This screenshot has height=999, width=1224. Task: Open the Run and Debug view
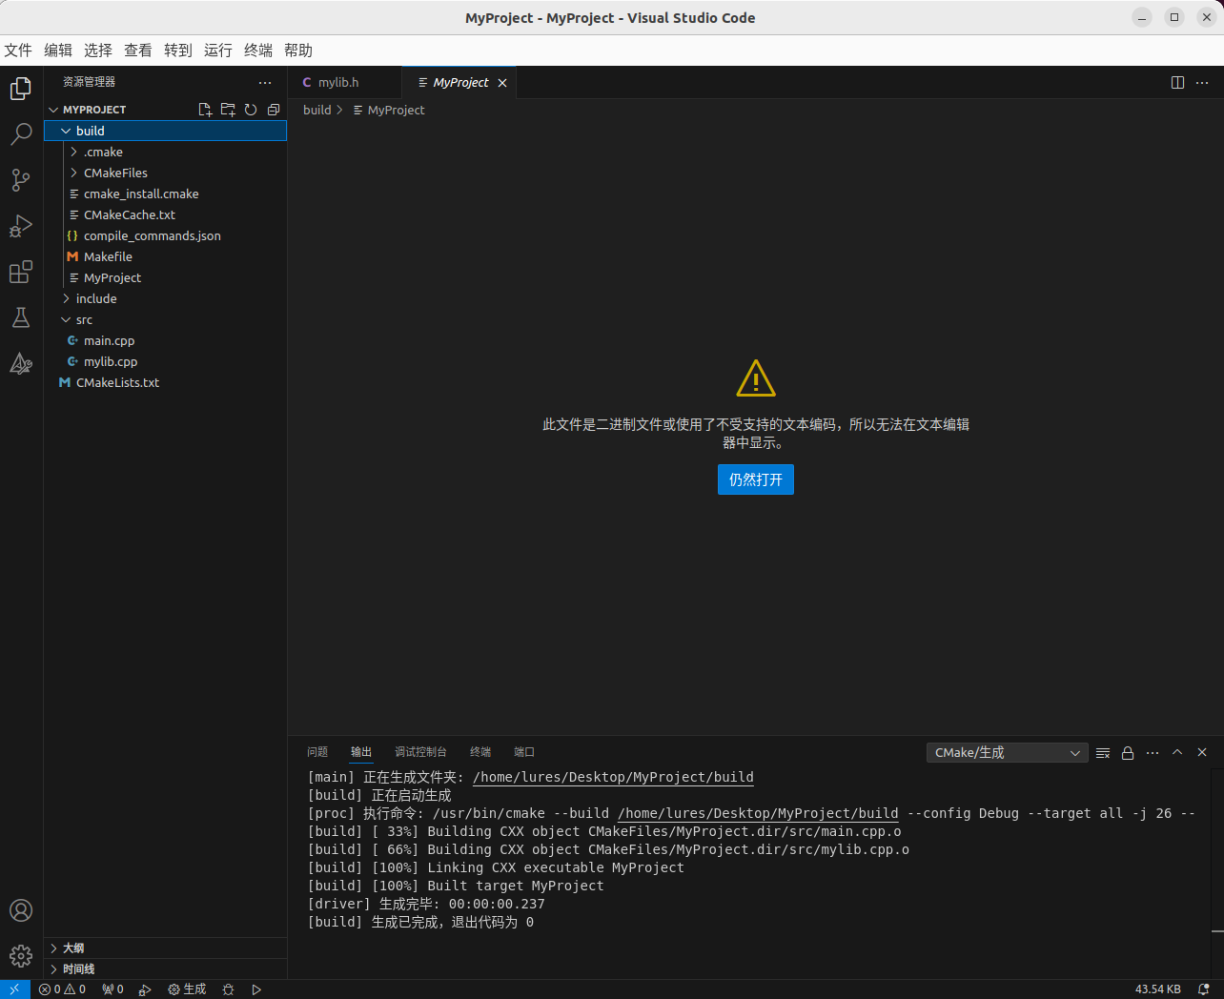[x=21, y=226]
